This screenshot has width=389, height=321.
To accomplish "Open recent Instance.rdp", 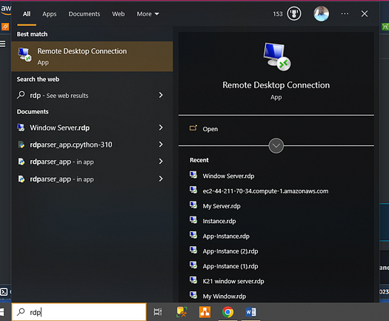I will point(219,221).
